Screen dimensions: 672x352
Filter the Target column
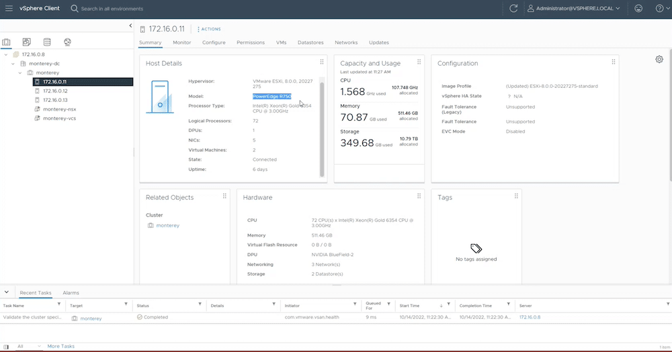[x=126, y=304]
